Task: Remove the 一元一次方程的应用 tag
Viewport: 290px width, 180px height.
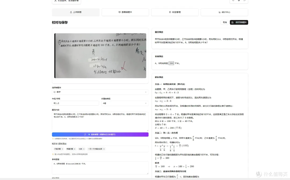Action: (x=104, y=149)
